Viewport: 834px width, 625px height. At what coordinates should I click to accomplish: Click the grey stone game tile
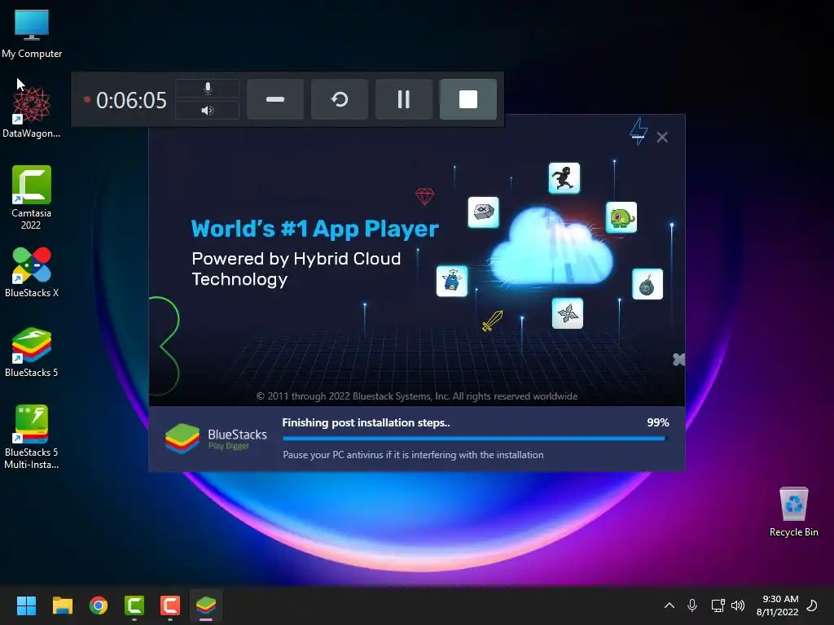[484, 212]
